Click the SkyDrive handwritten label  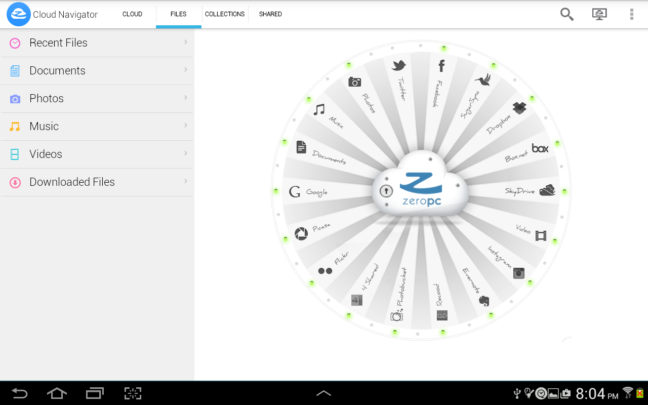point(519,191)
